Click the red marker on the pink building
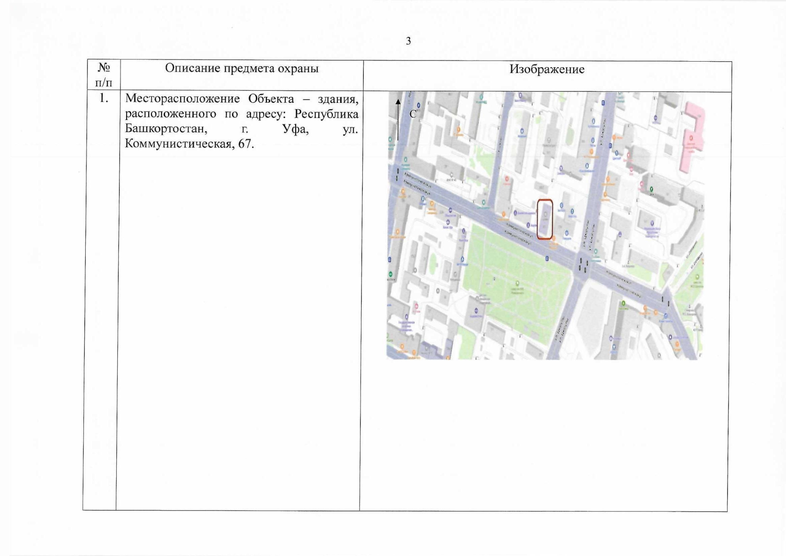The height and width of the screenshot is (556, 786). (691, 138)
